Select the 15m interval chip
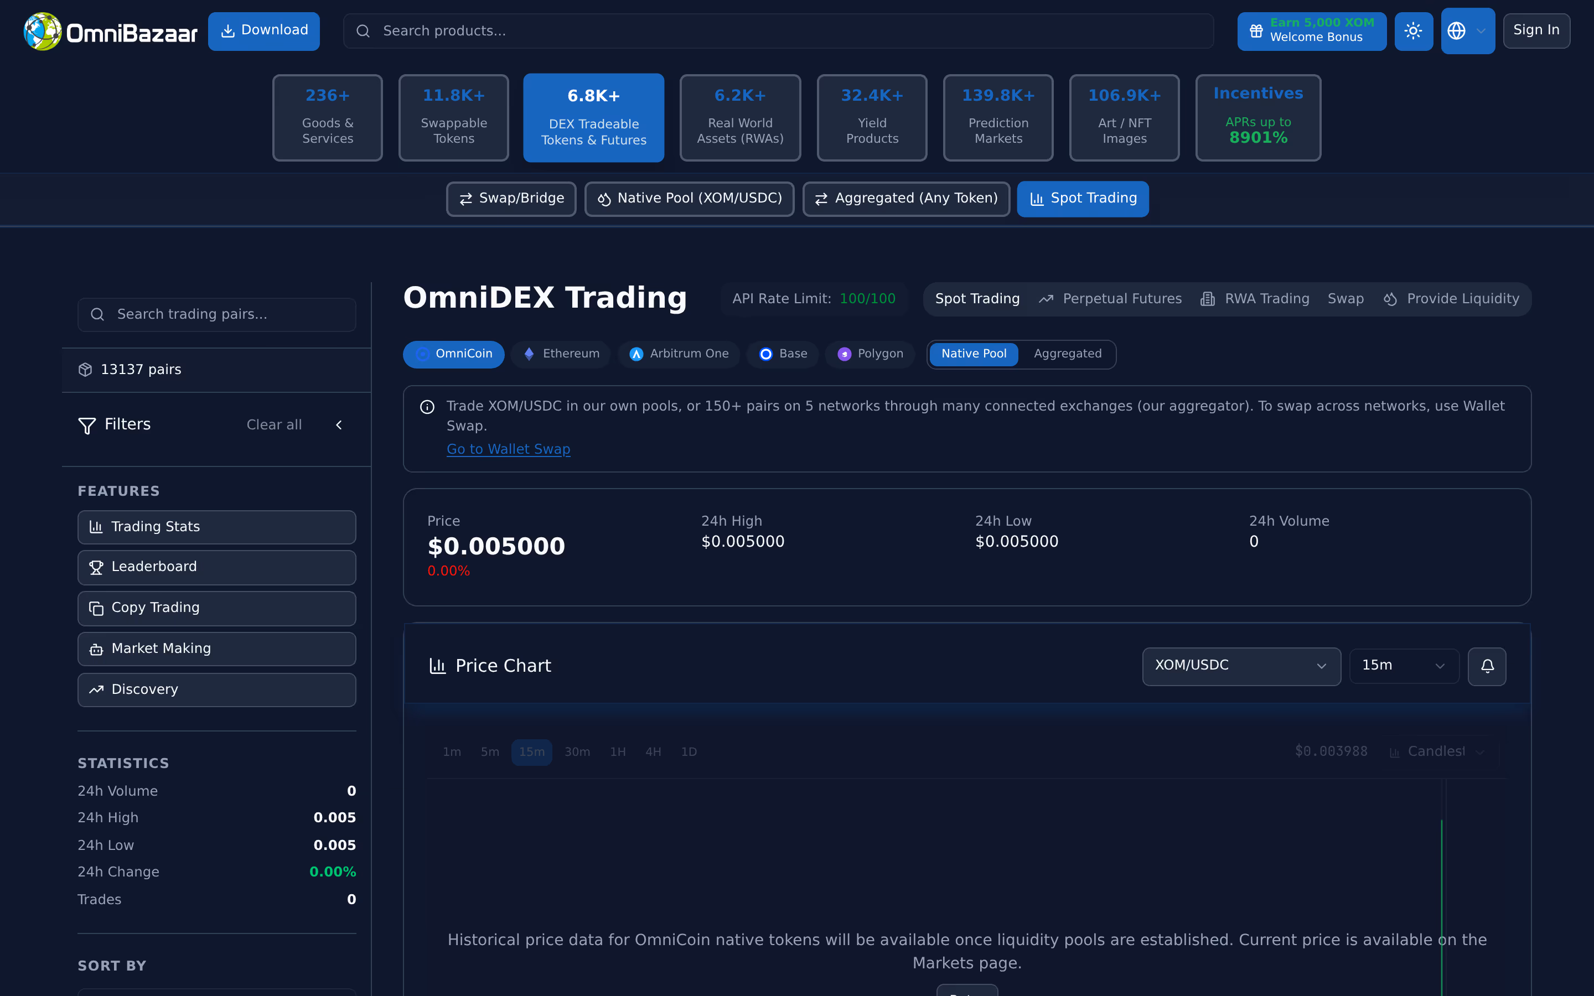The image size is (1594, 996). 531,753
